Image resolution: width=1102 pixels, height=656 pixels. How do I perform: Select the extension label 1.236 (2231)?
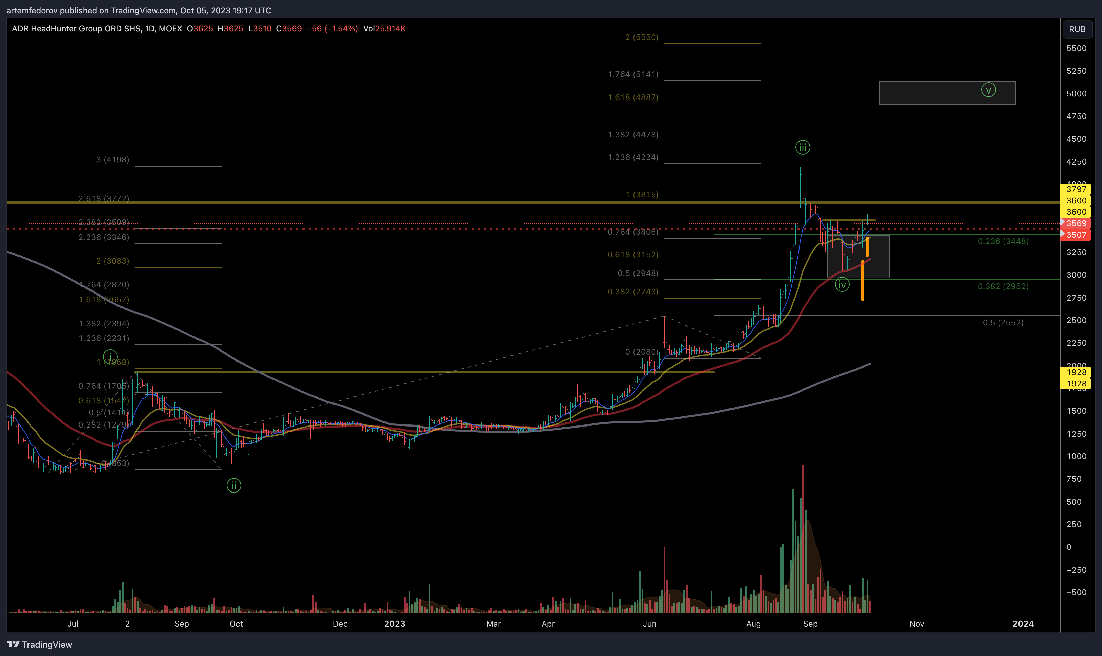(104, 338)
